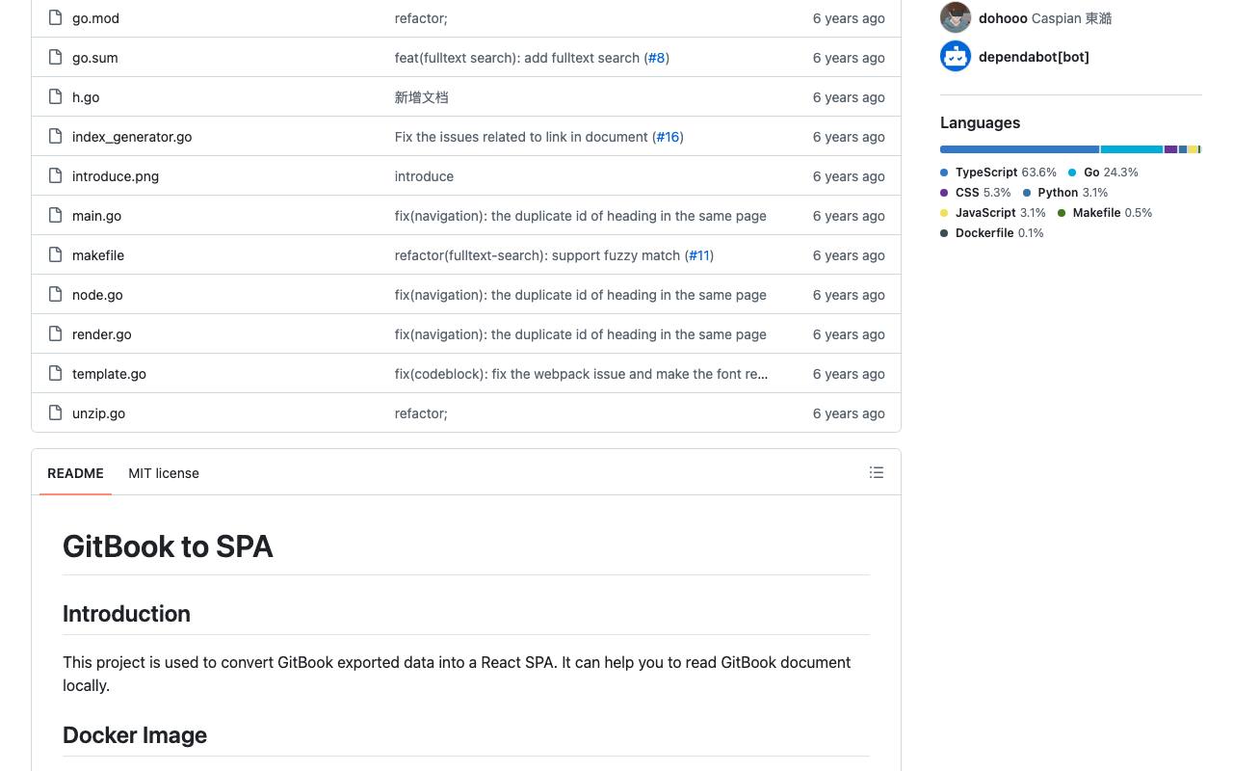Image resolution: width=1233 pixels, height=771 pixels.
Task: Click the file icon beside render.go
Action: tap(55, 333)
